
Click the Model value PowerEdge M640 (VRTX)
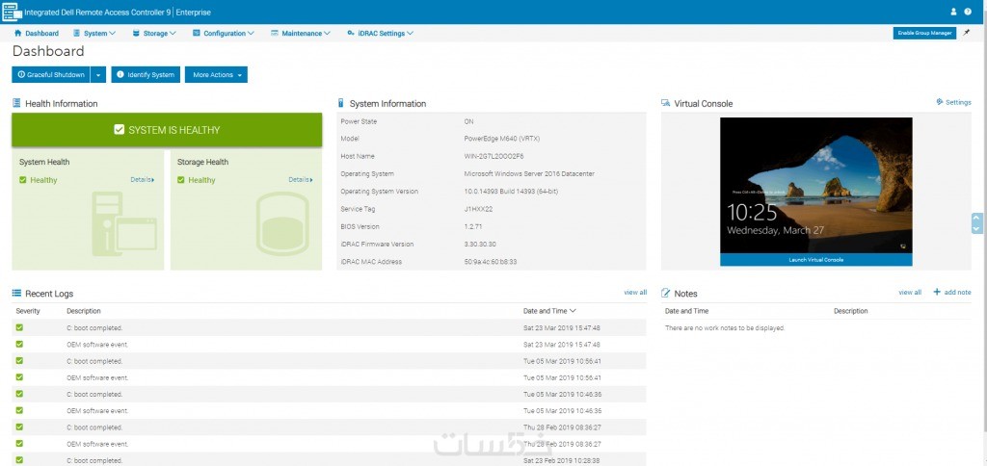pos(501,139)
